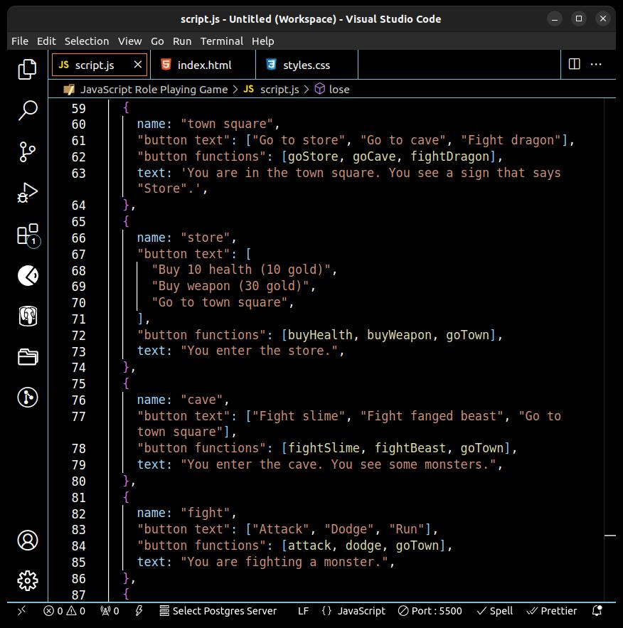Open the Search view icon
The image size is (623, 628).
pyautogui.click(x=27, y=110)
